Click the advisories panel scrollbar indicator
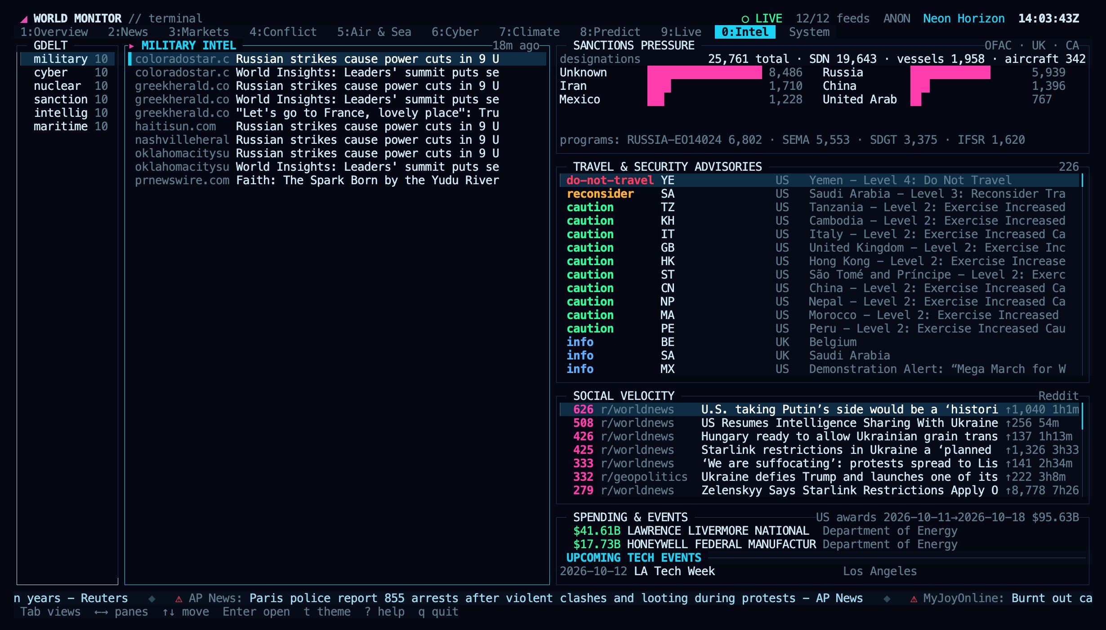Image resolution: width=1106 pixels, height=630 pixels. [x=1082, y=180]
